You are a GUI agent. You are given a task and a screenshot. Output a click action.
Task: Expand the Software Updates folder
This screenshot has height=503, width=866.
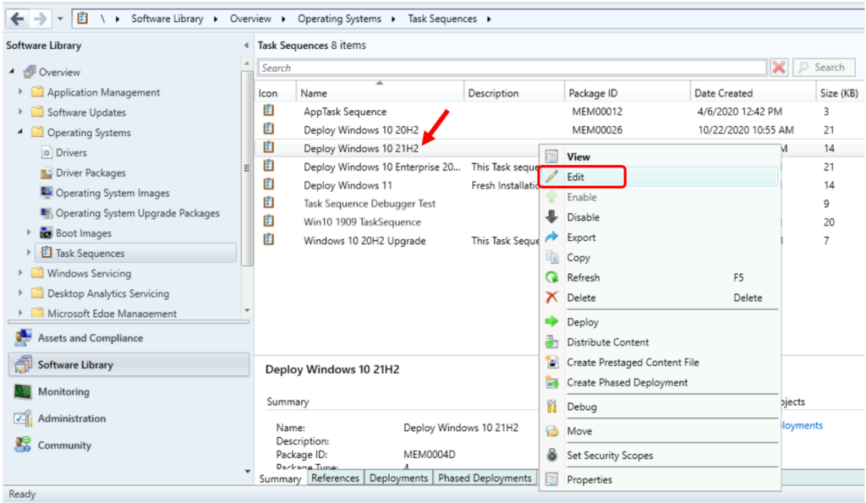click(x=20, y=112)
